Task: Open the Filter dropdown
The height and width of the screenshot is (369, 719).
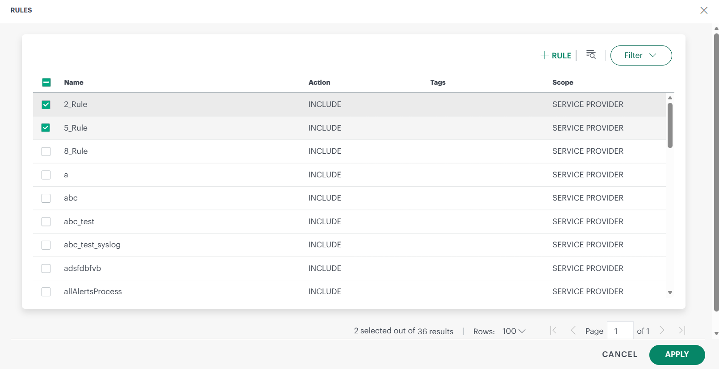Action: [x=641, y=55]
